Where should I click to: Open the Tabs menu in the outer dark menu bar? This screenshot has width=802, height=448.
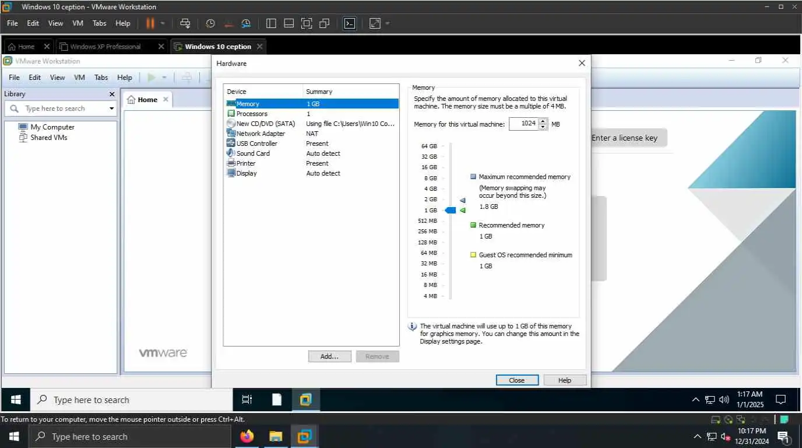pyautogui.click(x=100, y=23)
